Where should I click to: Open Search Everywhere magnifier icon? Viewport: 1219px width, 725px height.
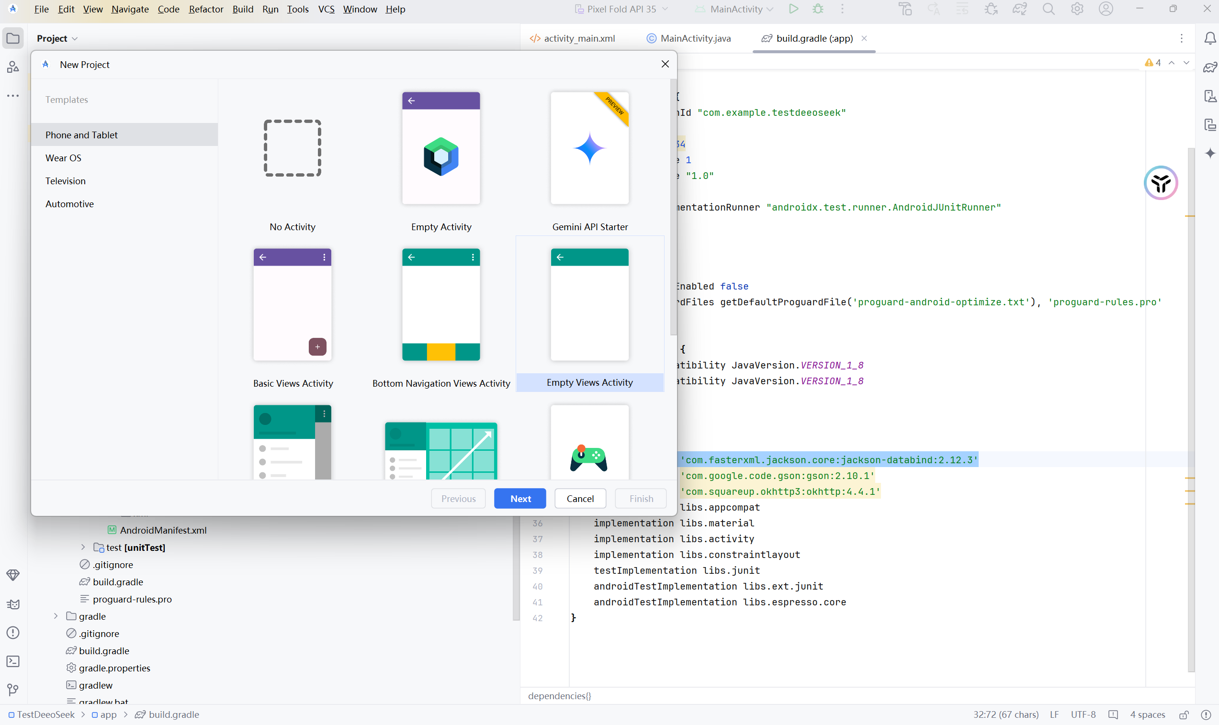point(1048,9)
